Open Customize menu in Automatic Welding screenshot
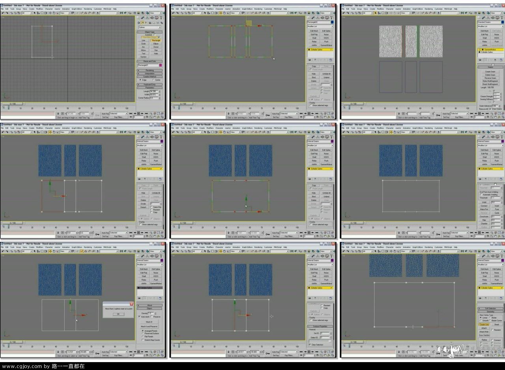Image resolution: width=505 pixels, height=370 pixels. click(438, 128)
